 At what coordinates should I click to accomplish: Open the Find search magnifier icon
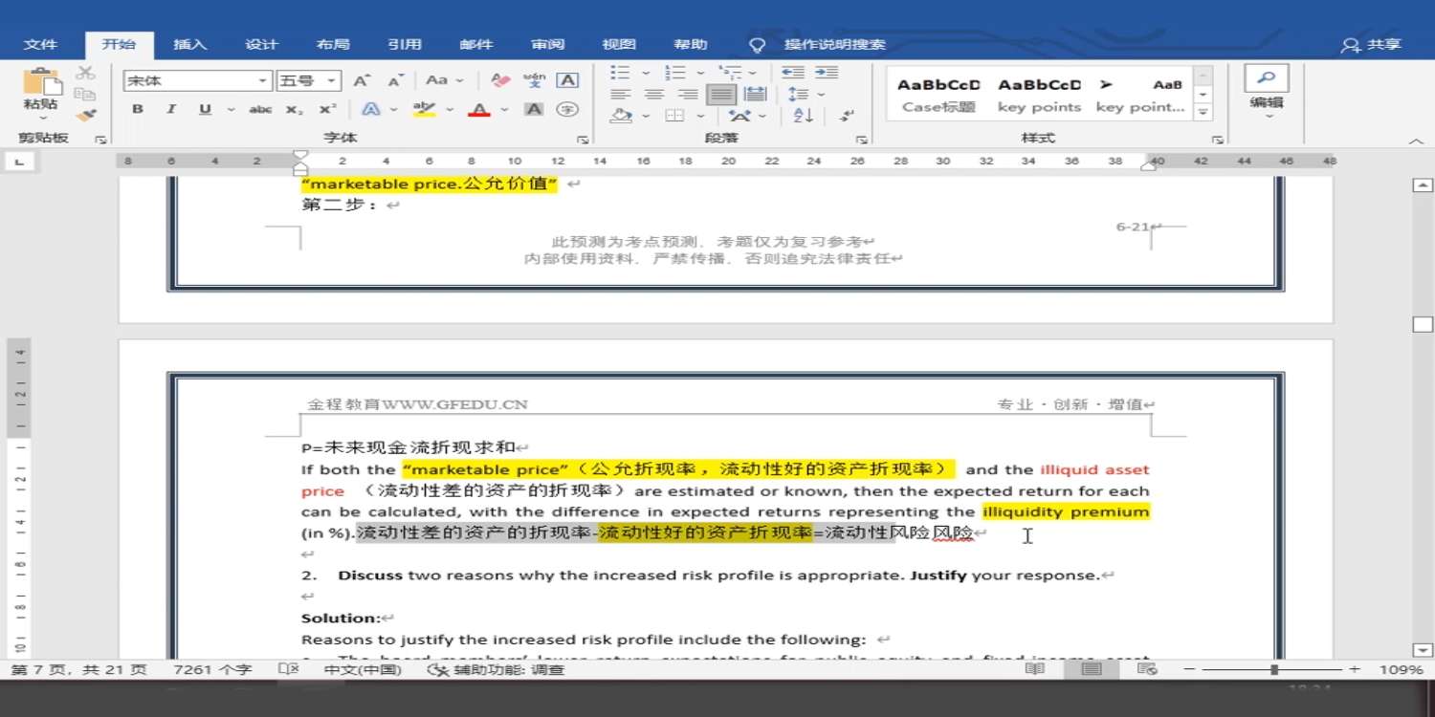(1266, 78)
